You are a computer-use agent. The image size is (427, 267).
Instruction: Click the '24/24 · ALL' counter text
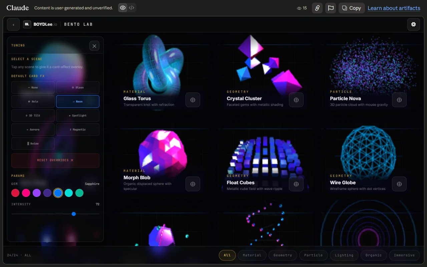click(19, 255)
